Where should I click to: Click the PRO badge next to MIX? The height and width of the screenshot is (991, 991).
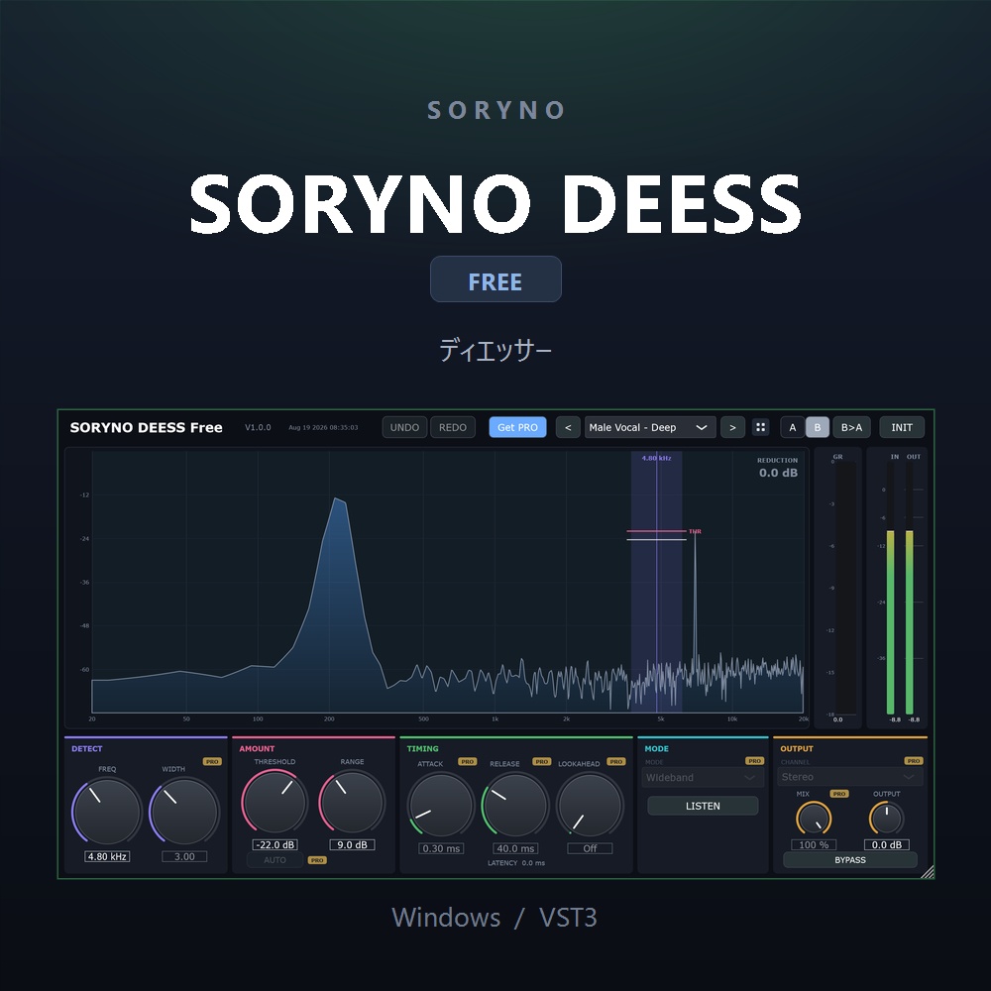[839, 794]
